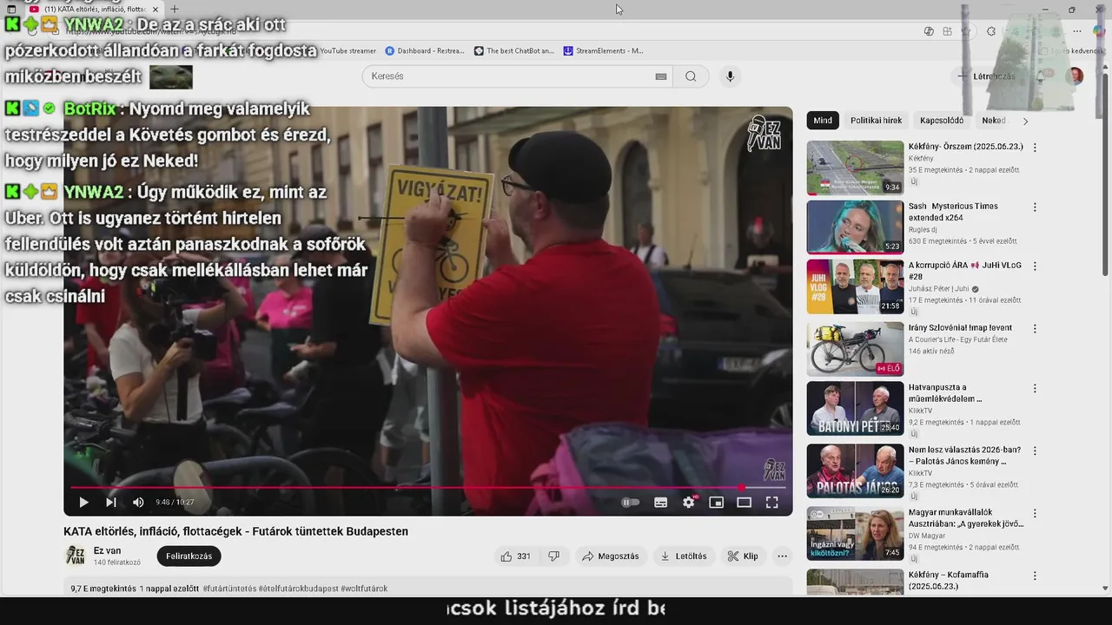Viewport: 1112px width, 625px height.
Task: Click the magnifier search button
Action: [x=691, y=76]
